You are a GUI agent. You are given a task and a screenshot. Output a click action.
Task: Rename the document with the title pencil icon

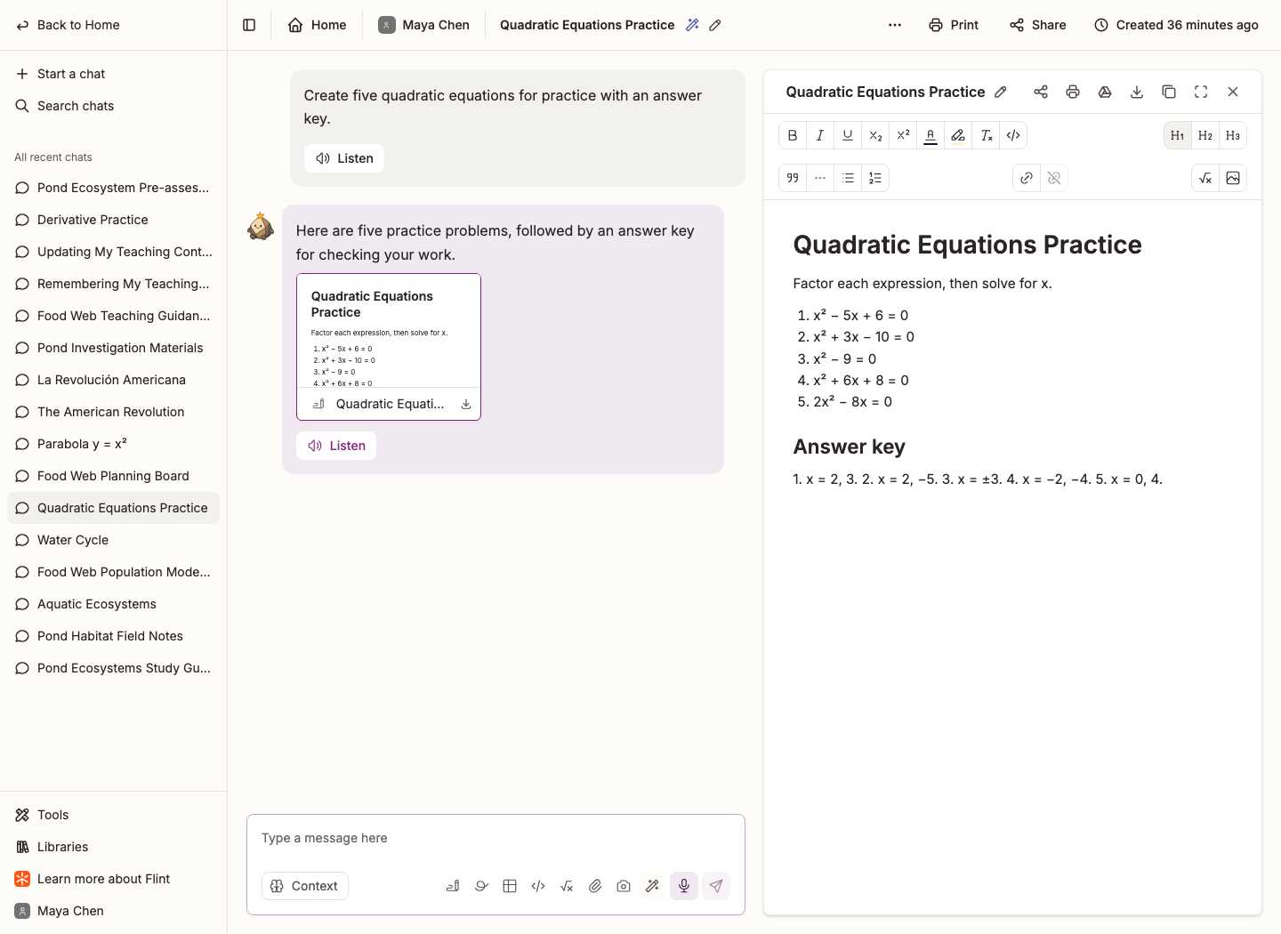(x=1001, y=92)
